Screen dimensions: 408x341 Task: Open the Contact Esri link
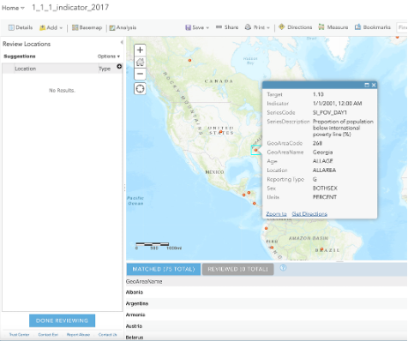pyautogui.click(x=48, y=334)
